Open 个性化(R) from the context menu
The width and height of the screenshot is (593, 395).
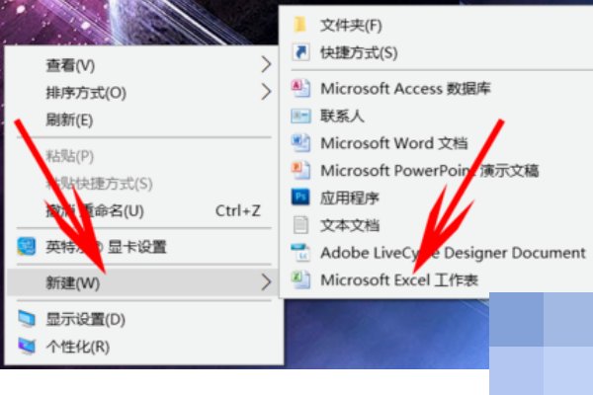pos(143,347)
